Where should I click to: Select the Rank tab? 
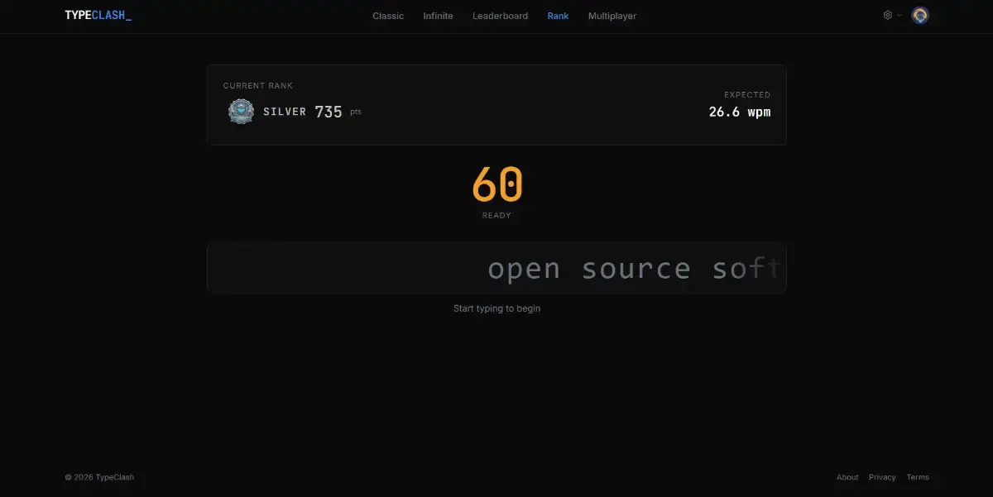pos(558,16)
